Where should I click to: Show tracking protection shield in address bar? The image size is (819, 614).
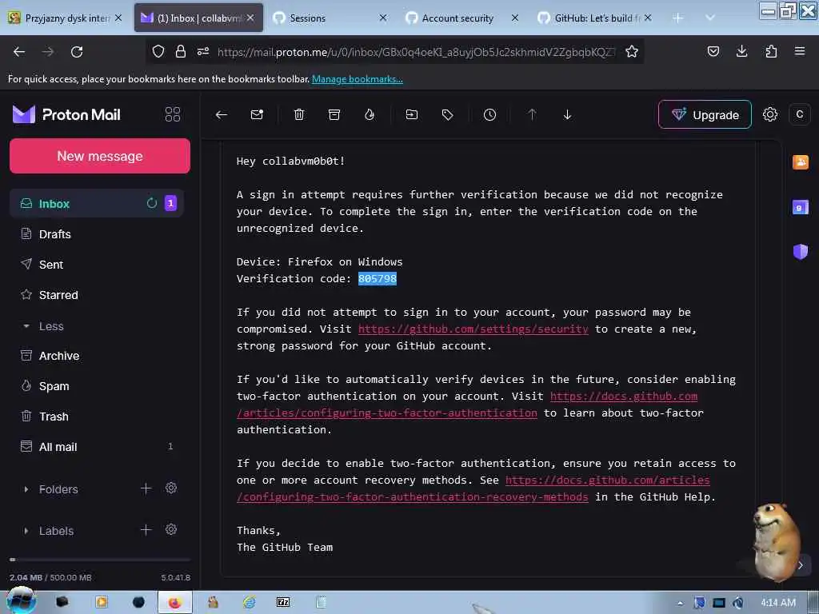(x=158, y=51)
